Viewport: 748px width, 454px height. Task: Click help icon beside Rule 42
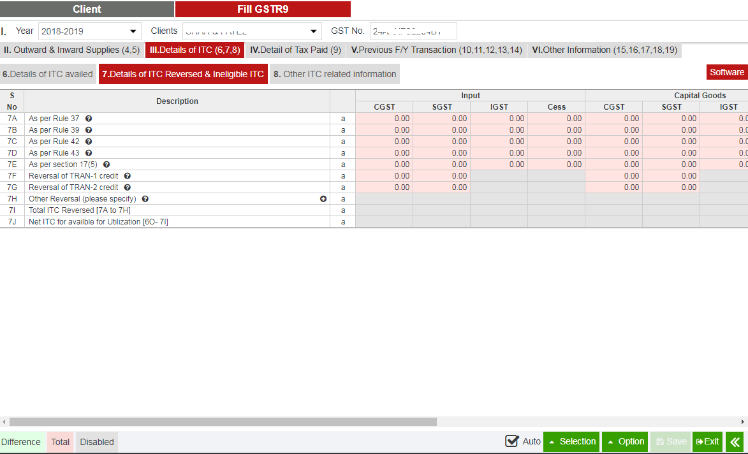(x=89, y=142)
